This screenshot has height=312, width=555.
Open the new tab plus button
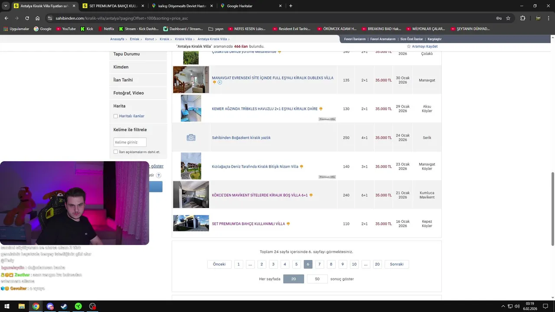tap(291, 6)
